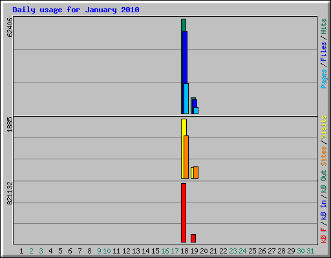Click day 28 on the X-axis
Image resolution: width=331 pixels, height=258 pixels.
coord(281,251)
